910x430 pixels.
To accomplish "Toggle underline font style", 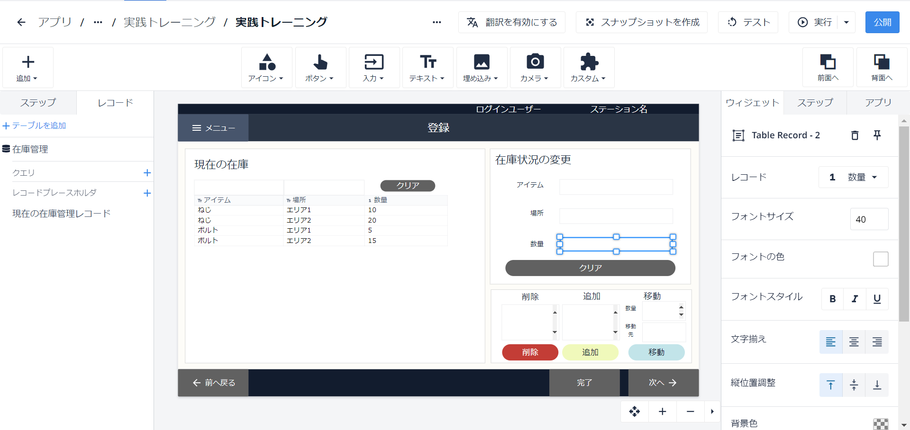I will (877, 299).
